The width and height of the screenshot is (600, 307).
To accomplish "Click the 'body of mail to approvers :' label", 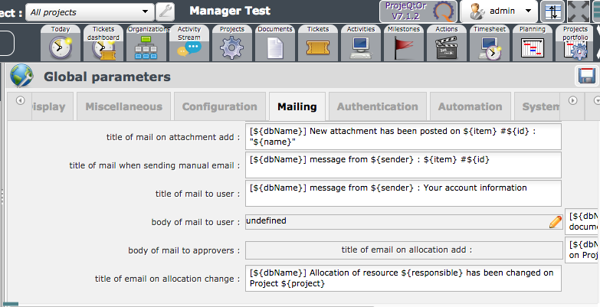I will pyautogui.click(x=184, y=250).
